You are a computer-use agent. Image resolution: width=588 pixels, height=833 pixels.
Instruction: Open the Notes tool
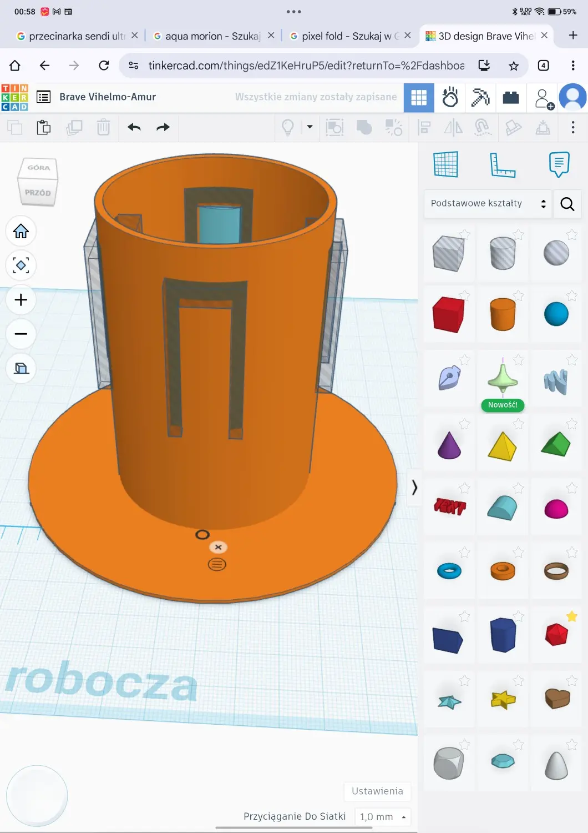(x=559, y=164)
